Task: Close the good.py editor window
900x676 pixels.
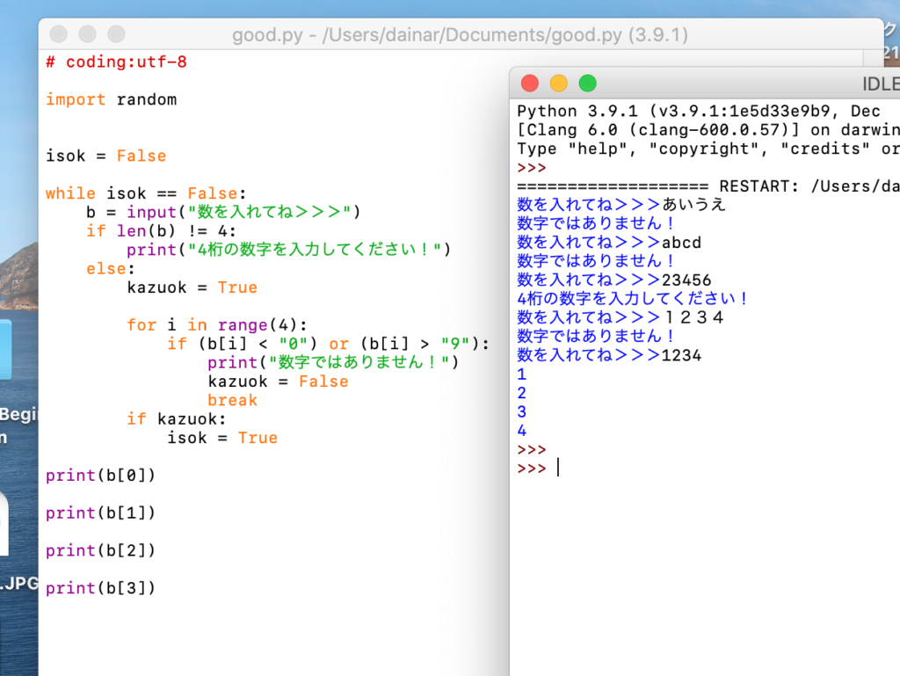Action: pyautogui.click(x=59, y=34)
